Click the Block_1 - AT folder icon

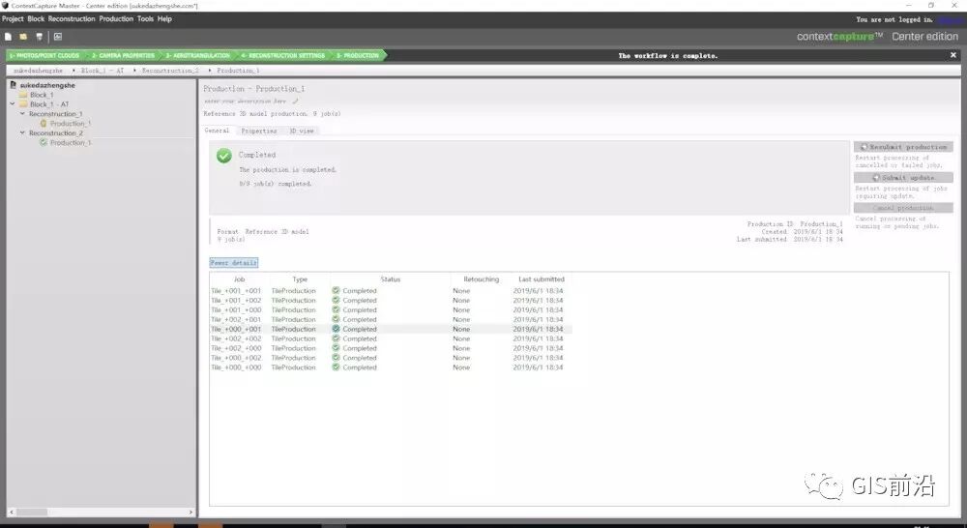pos(23,104)
